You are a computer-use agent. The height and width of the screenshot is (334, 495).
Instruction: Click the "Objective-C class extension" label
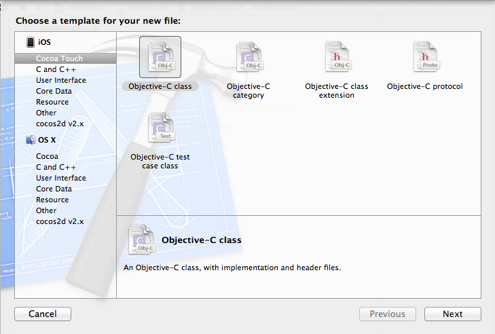coord(337,91)
